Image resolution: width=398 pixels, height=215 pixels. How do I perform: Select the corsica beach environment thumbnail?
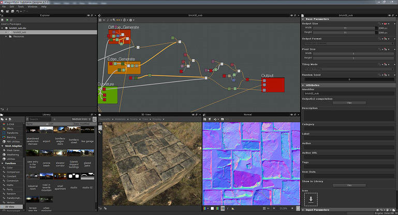coord(47,153)
